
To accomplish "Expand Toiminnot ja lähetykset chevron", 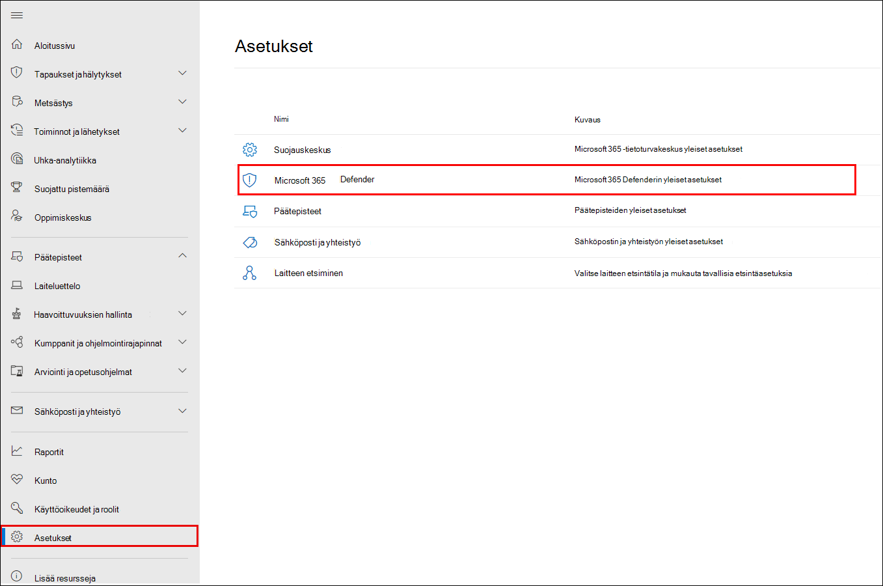I will coord(182,130).
